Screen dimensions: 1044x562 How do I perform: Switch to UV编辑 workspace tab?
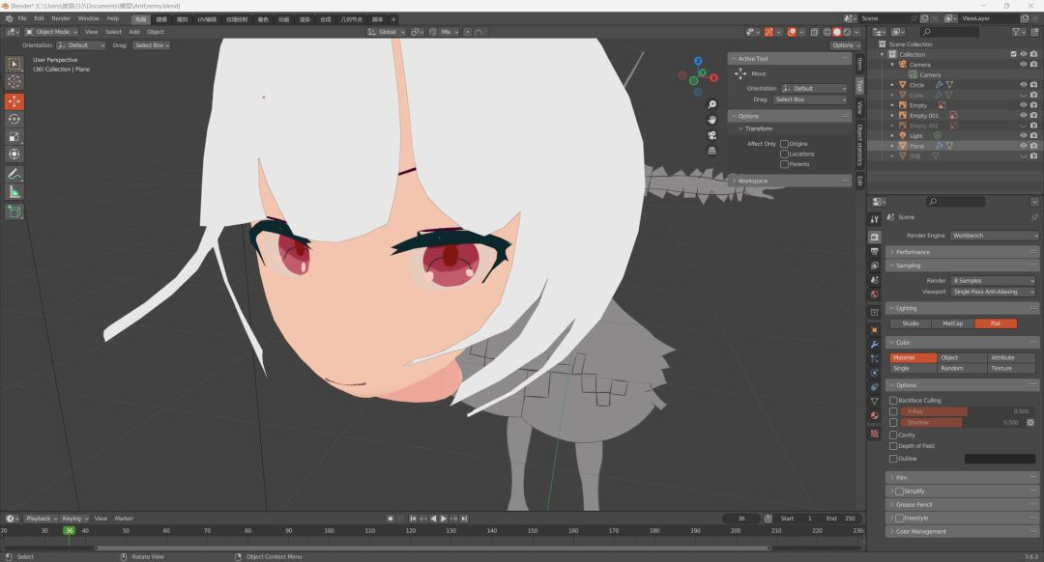pos(207,19)
